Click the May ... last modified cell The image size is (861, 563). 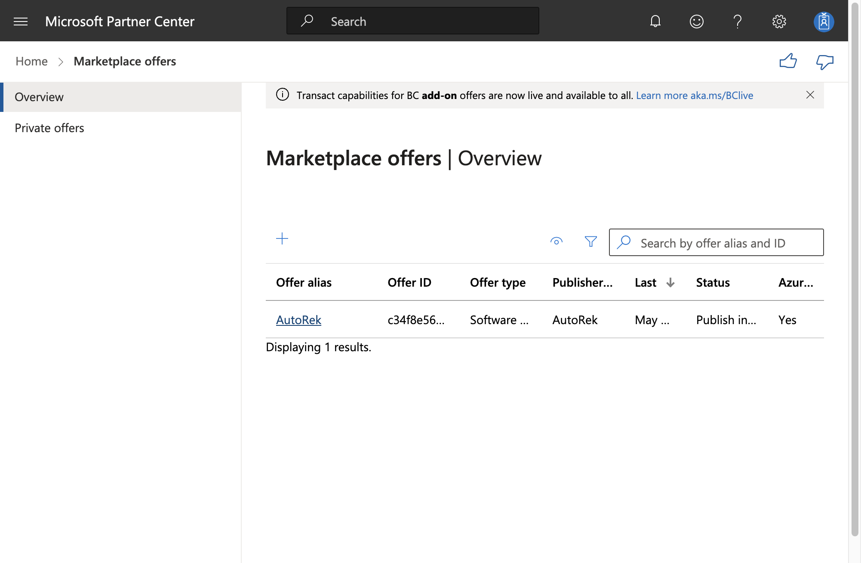(x=652, y=320)
